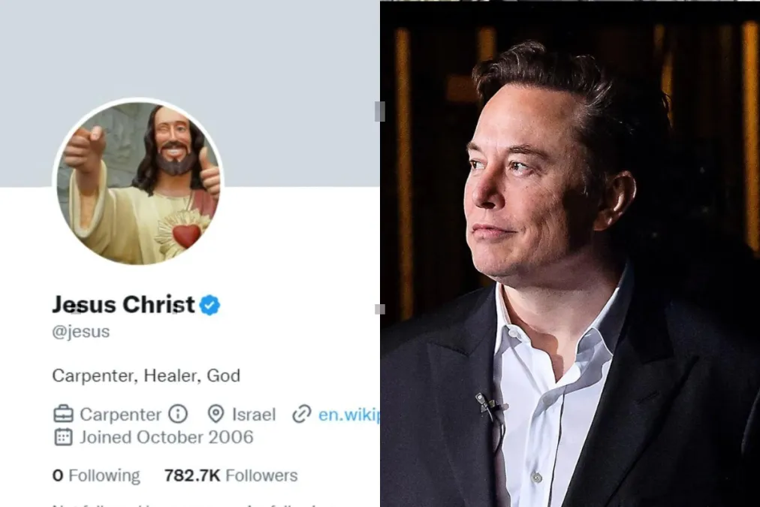Click the Joined October 2006 date text
Image resolution: width=760 pixels, height=507 pixels.
(x=165, y=437)
